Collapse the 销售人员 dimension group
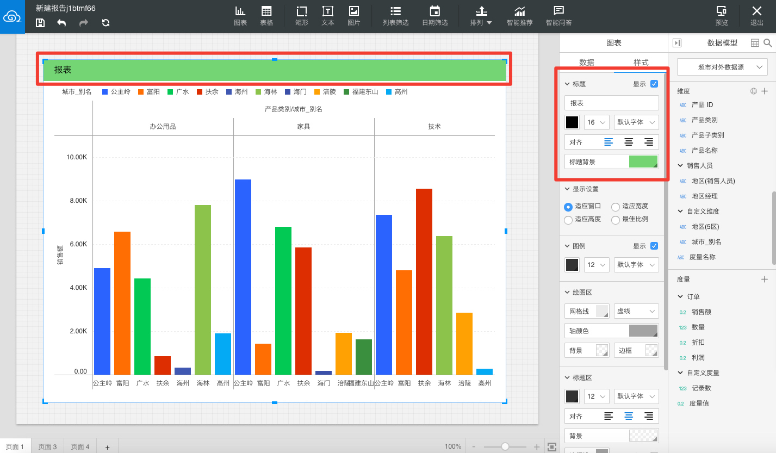Viewport: 776px width, 453px height. click(x=680, y=165)
